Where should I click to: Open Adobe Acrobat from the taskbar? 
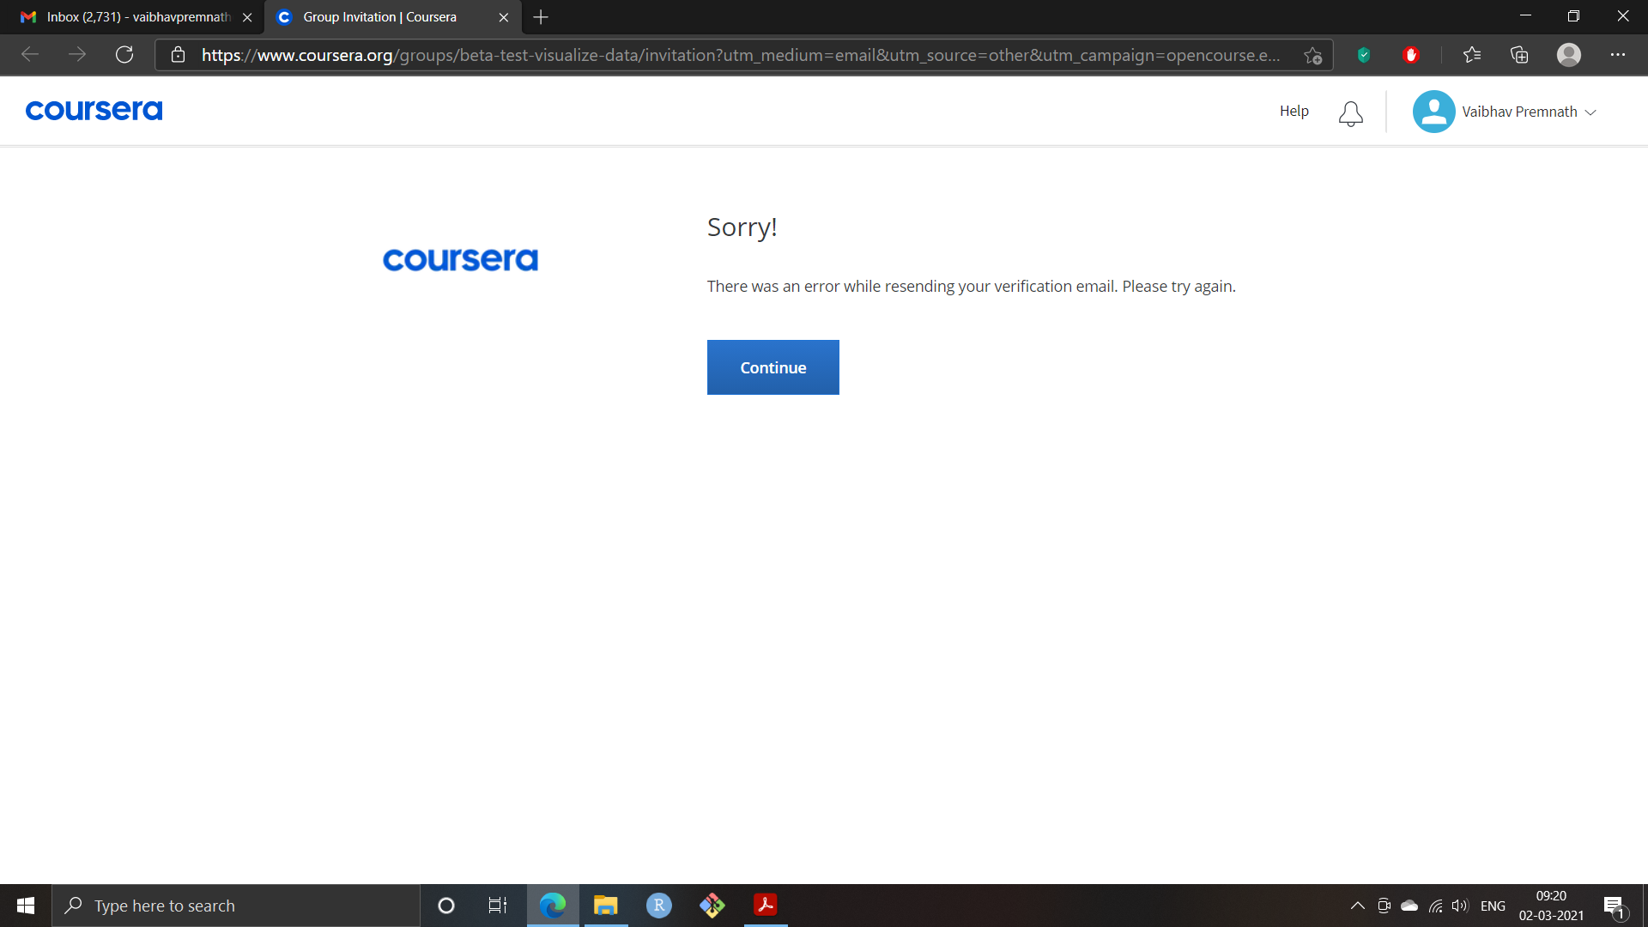(x=766, y=906)
